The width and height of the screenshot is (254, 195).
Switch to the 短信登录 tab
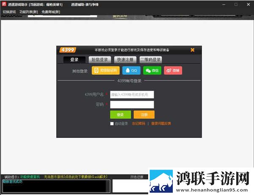(x=100, y=60)
